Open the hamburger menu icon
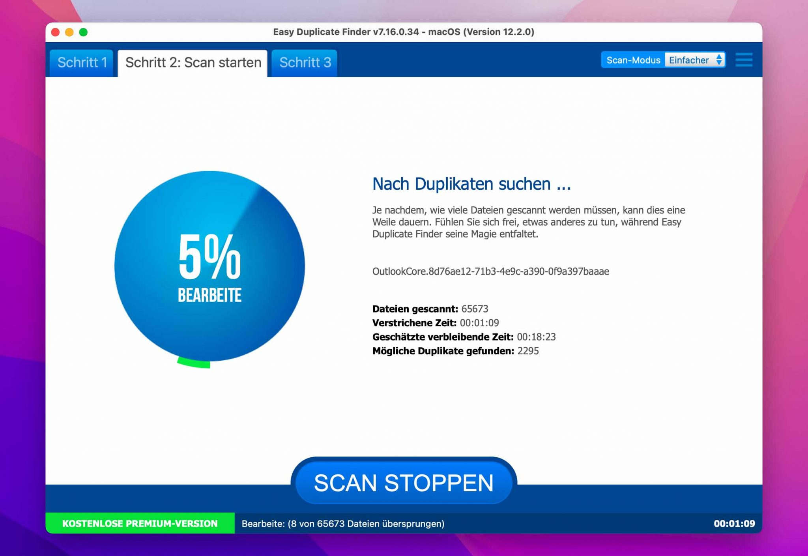 744,60
